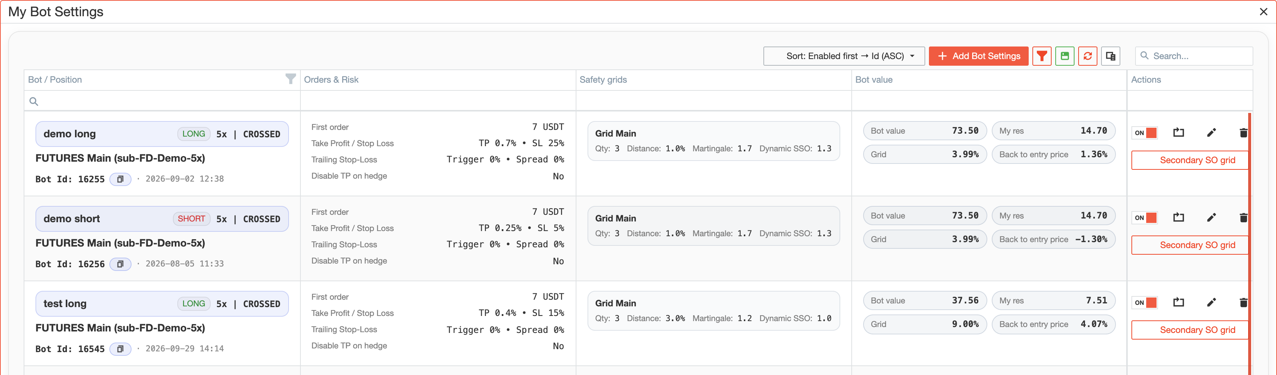
Task: Click the Safety grids column header
Action: [x=603, y=79]
